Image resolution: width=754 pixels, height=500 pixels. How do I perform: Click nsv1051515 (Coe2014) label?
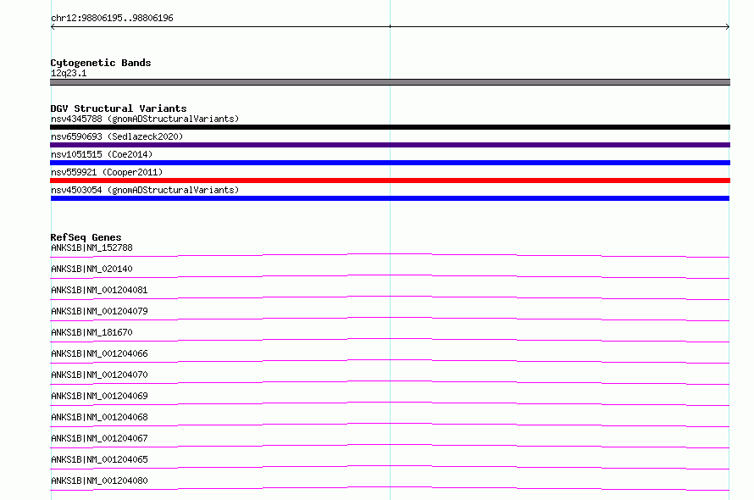[102, 154]
